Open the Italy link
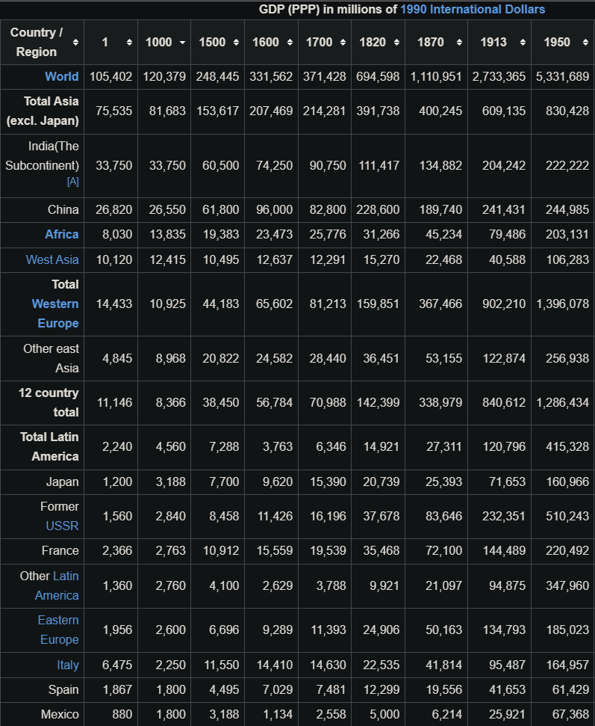Image resolution: width=595 pixels, height=726 pixels. [67, 665]
